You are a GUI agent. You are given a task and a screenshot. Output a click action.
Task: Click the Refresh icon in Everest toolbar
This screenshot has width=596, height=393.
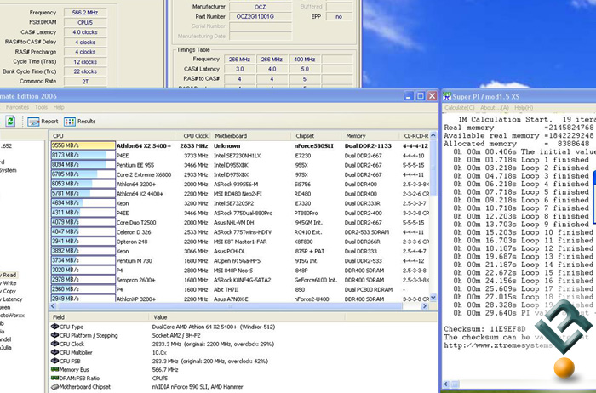pyautogui.click(x=10, y=121)
